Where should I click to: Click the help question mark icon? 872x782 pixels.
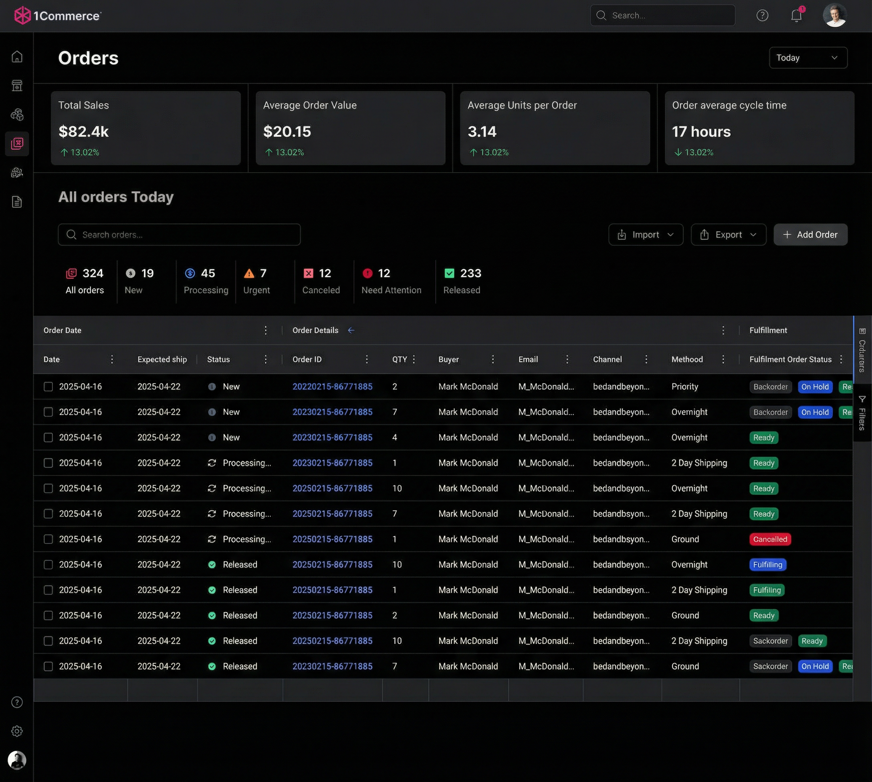(x=763, y=16)
